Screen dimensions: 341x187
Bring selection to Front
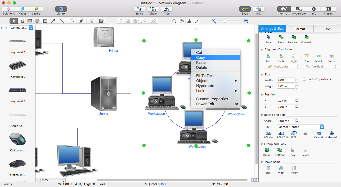point(281,39)
